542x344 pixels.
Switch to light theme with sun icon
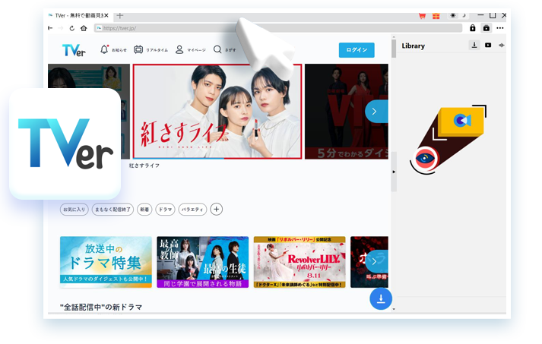pos(452,15)
